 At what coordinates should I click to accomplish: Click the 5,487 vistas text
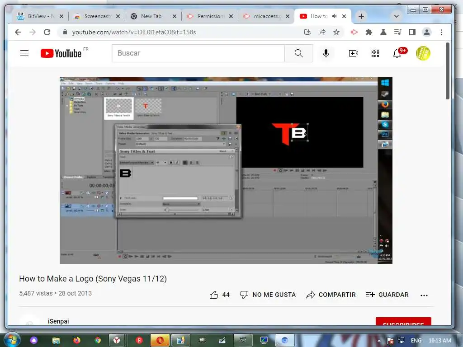pyautogui.click(x=36, y=293)
